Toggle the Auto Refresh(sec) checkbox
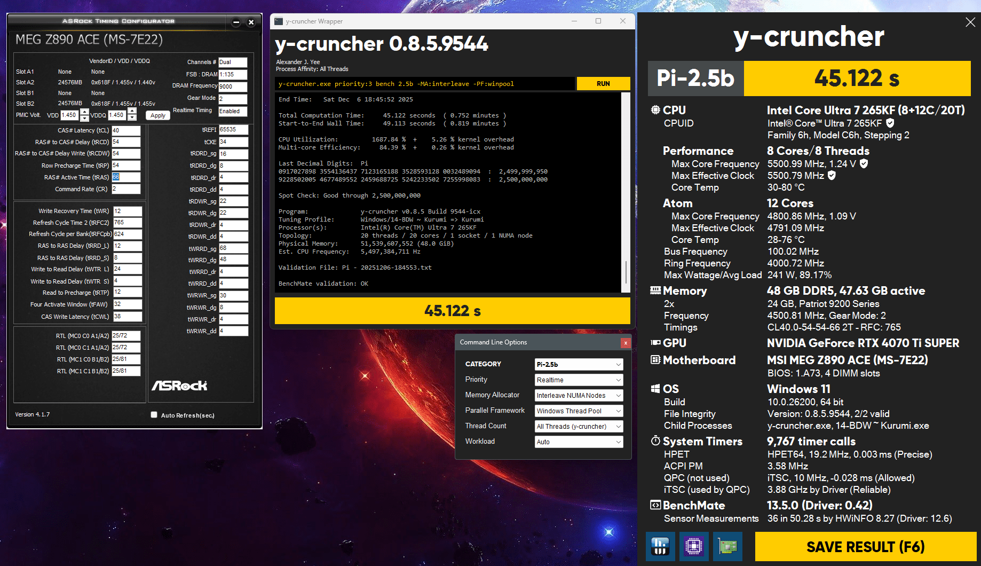Screen dimensions: 981x566 pos(154,415)
